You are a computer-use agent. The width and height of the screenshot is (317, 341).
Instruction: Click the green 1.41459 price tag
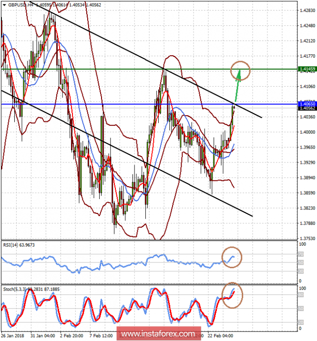click(x=307, y=70)
